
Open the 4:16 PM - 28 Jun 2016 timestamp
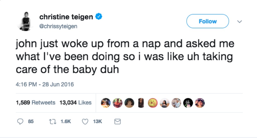[45, 84]
